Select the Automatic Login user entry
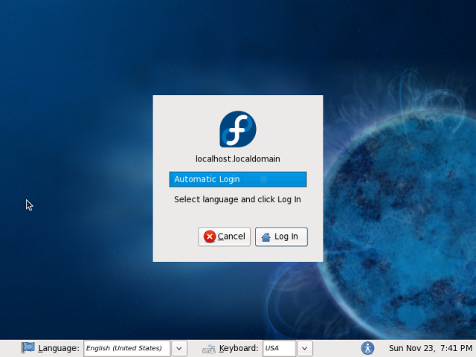The height and width of the screenshot is (357, 476). click(x=237, y=179)
